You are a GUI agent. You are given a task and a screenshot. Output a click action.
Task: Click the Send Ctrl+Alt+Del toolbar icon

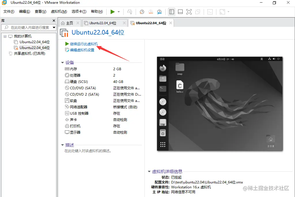point(130,12)
